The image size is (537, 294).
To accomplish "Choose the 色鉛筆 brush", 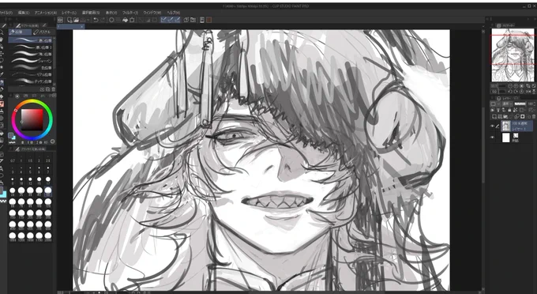I will tap(31, 67).
